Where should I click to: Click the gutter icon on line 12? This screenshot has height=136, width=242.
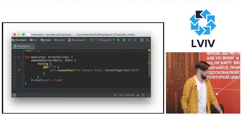tap(19, 70)
